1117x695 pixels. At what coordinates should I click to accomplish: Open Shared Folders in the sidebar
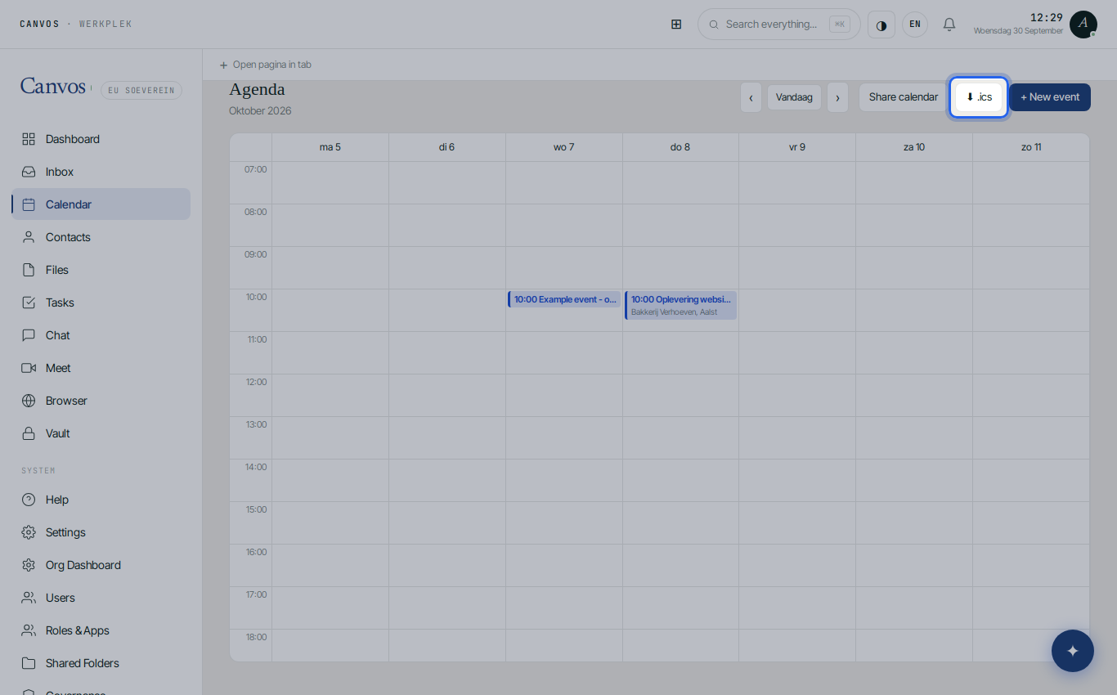[101, 663]
